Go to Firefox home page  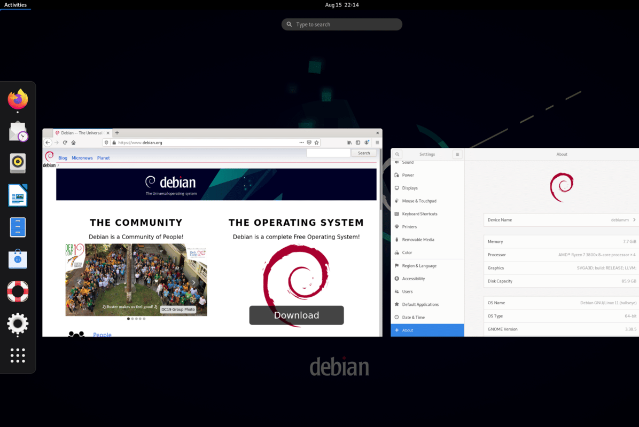coord(73,143)
